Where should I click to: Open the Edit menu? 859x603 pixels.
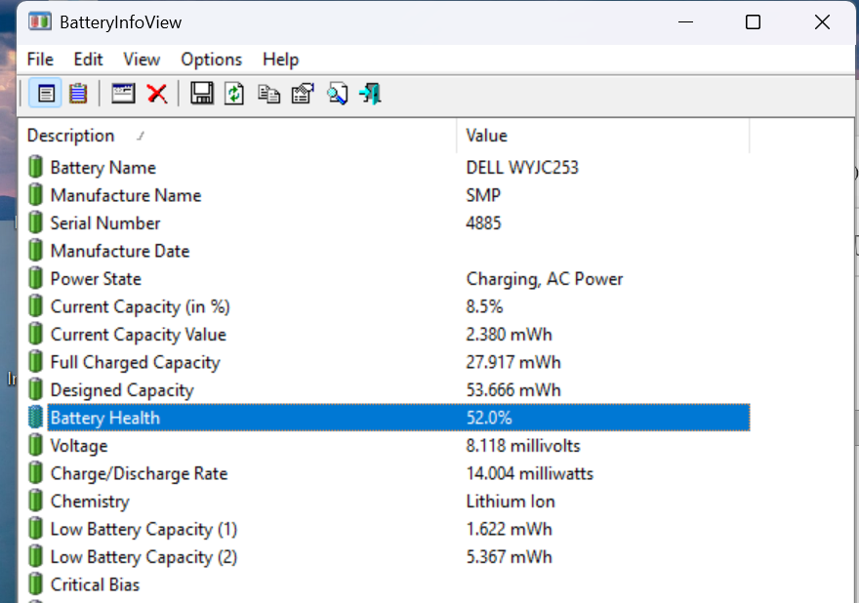click(88, 60)
